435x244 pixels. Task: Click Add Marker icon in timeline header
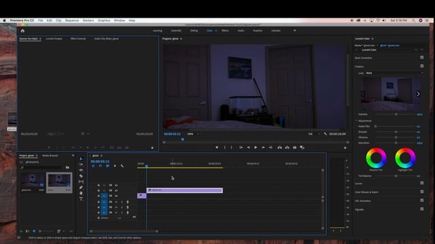point(115,166)
